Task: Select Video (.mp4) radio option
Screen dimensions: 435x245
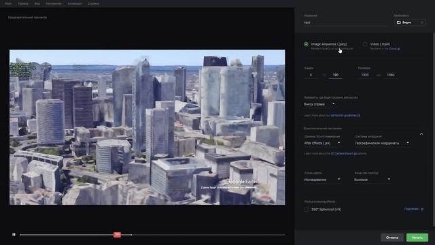Action: (x=365, y=44)
